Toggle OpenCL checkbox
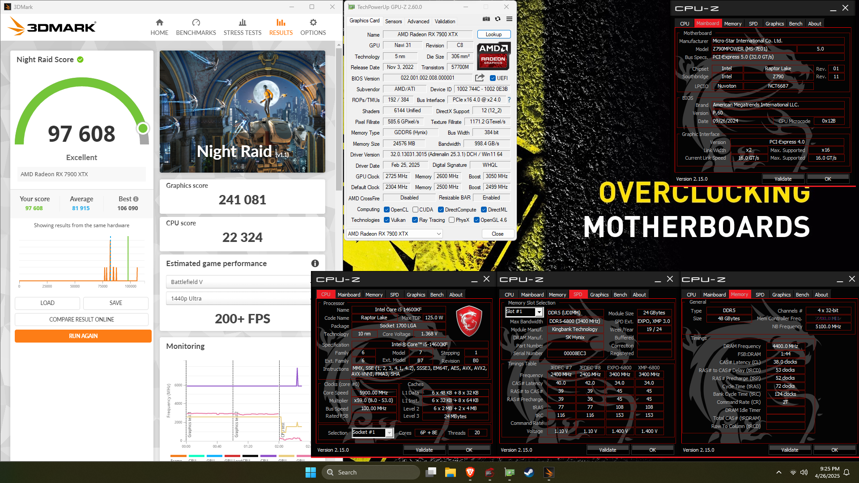The image size is (859, 483). [x=387, y=210]
